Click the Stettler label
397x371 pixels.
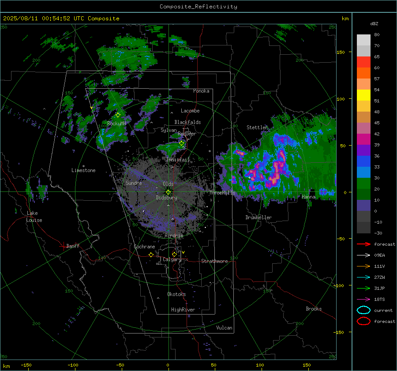(x=257, y=127)
